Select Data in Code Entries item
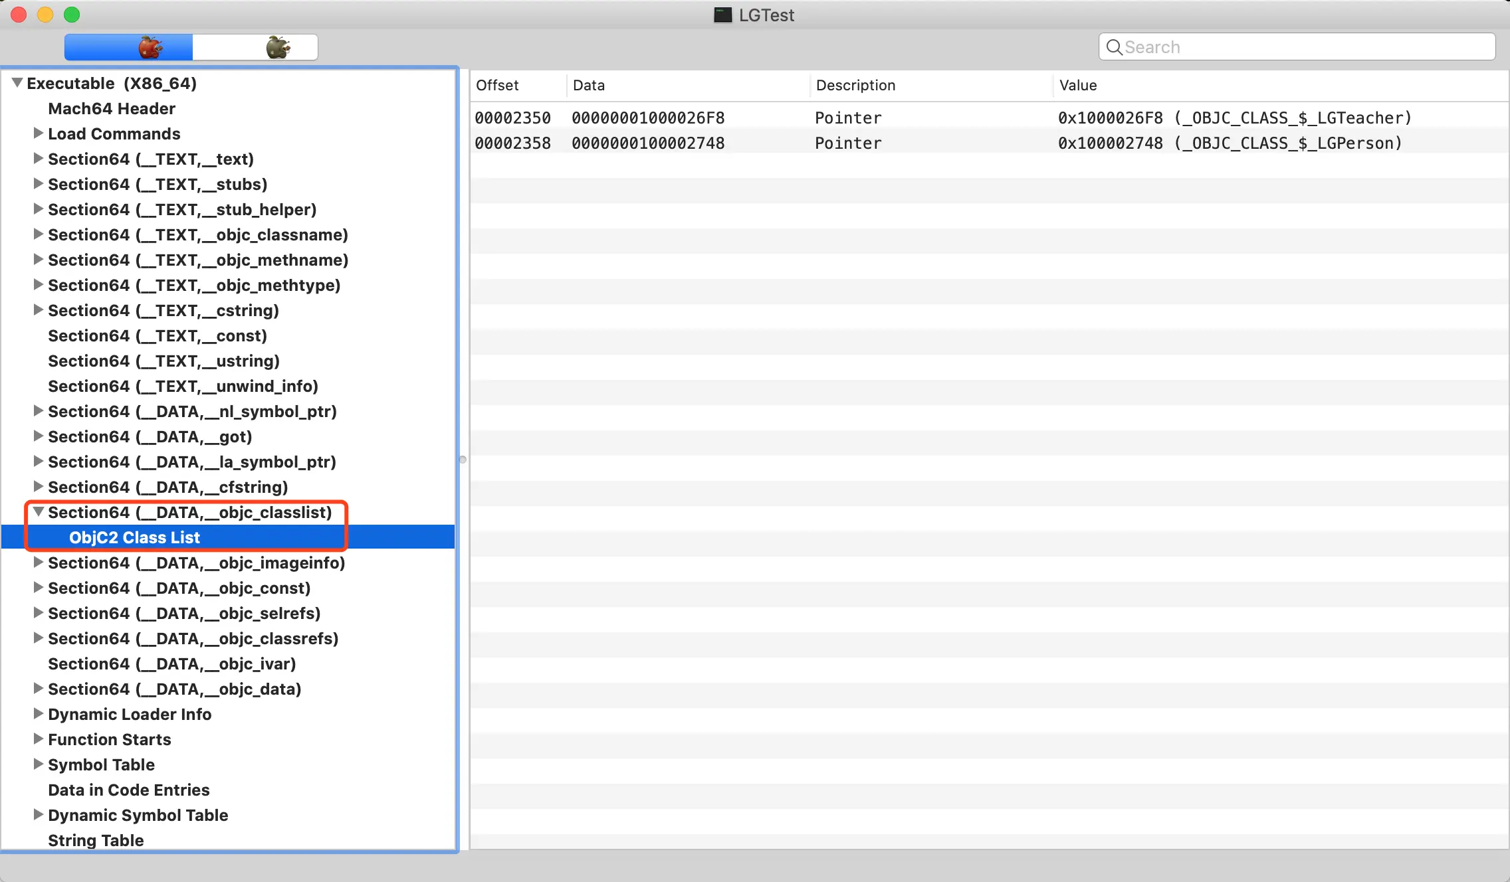This screenshot has width=1510, height=882. coord(129,790)
